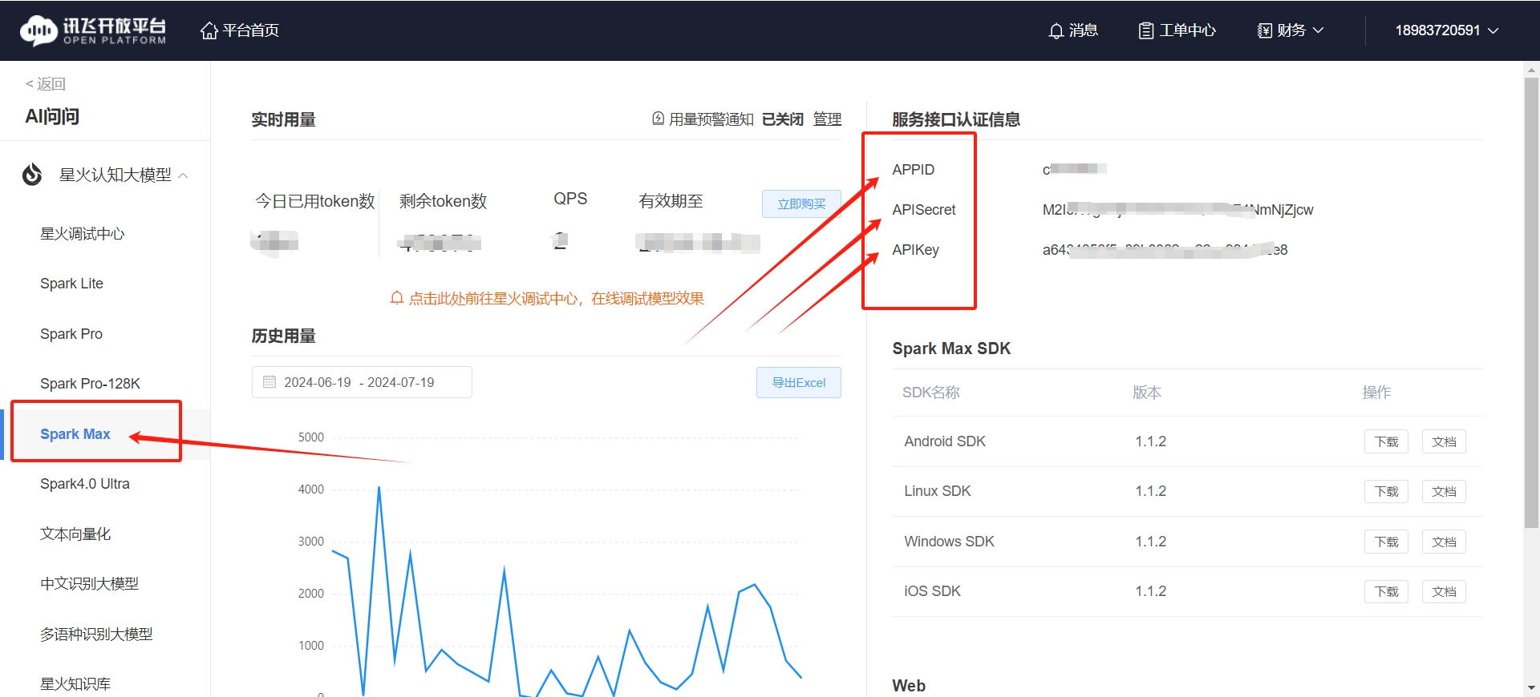Open the iOS SDK 文档

pyautogui.click(x=1444, y=591)
